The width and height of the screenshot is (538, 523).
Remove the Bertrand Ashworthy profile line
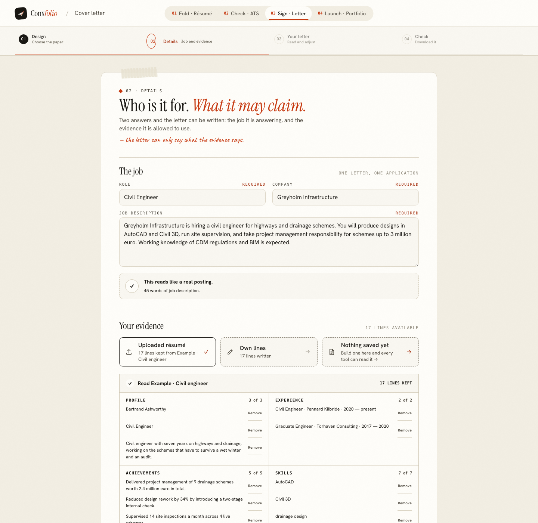tap(255, 413)
